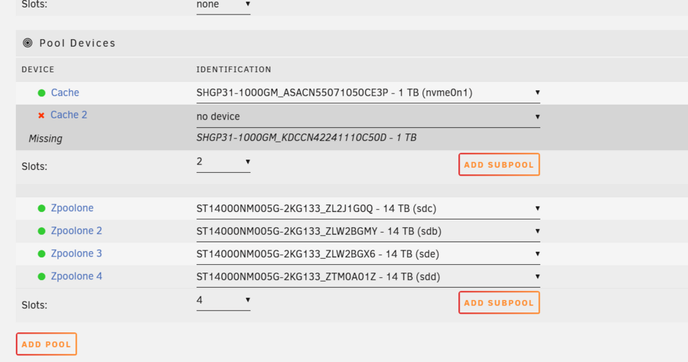Open the Zpoolone 4 device link

click(76, 277)
